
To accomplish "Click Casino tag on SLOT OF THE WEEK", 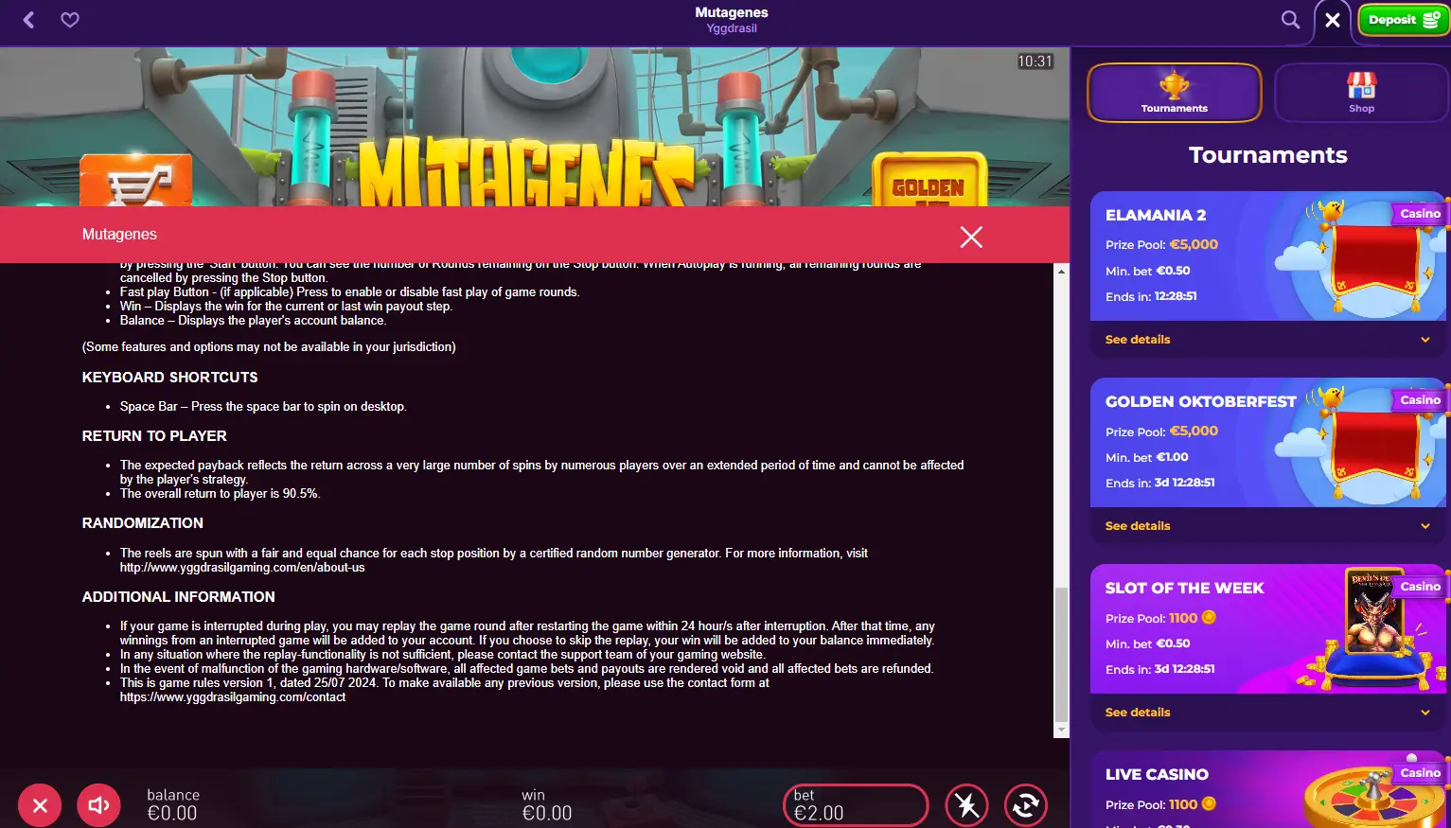I will pos(1420,587).
